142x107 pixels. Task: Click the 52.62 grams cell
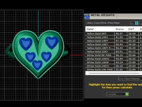click(x=121, y=70)
